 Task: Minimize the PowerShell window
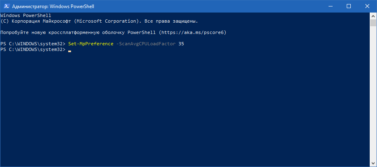[x=330, y=6]
